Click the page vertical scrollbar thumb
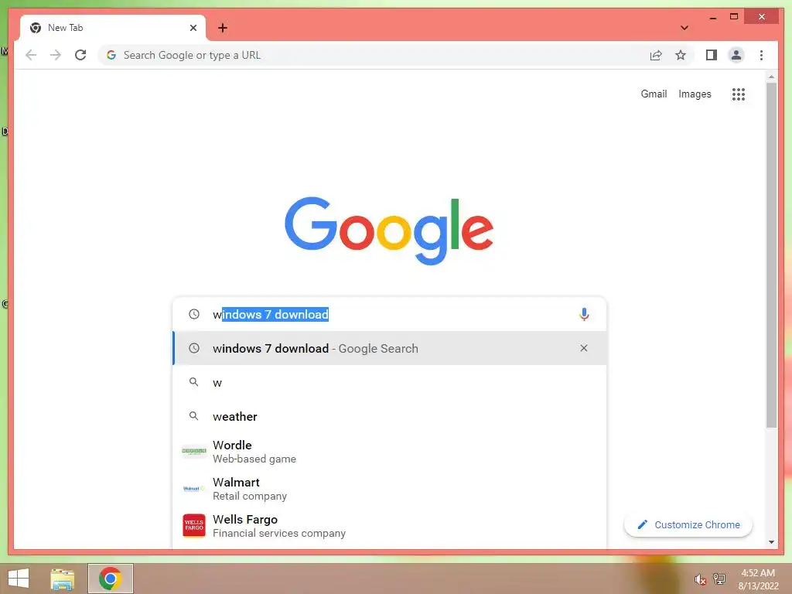This screenshot has width=792, height=594. [771, 255]
